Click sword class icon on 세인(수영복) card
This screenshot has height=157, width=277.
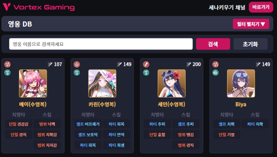click(x=146, y=64)
